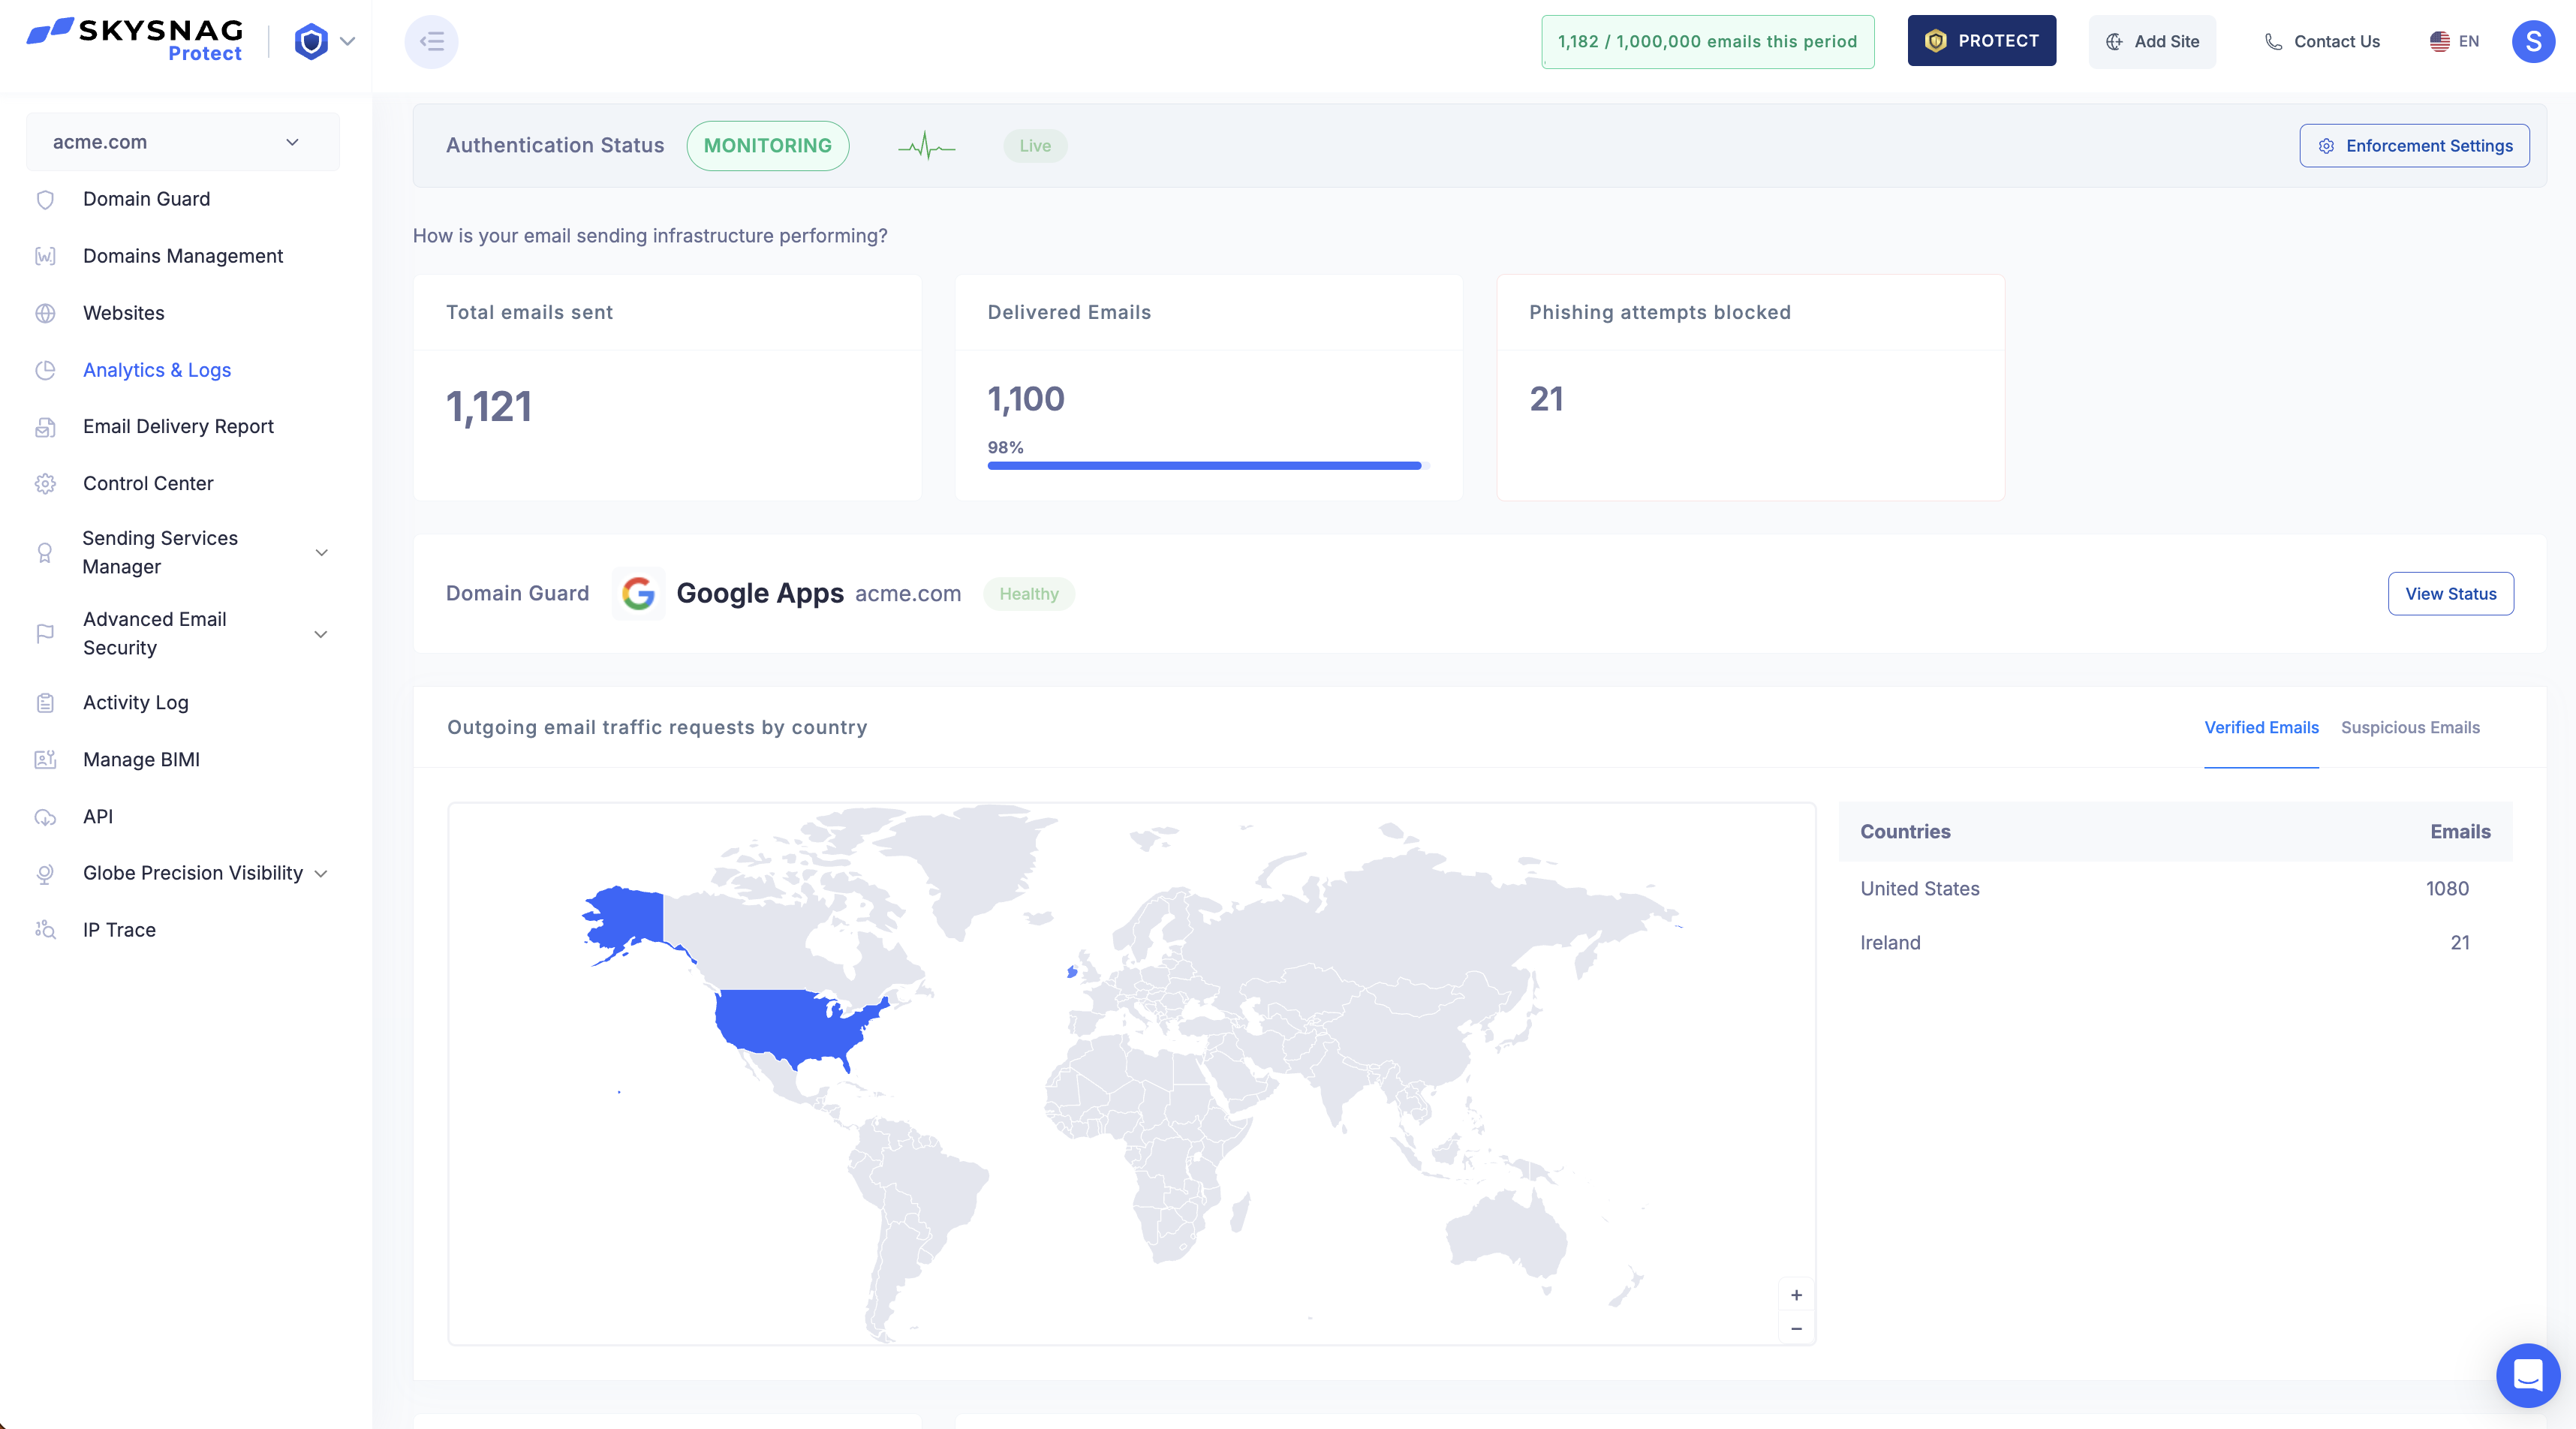Expand Advanced Email Security submenu
This screenshot has height=1429, width=2576.
[x=321, y=634]
